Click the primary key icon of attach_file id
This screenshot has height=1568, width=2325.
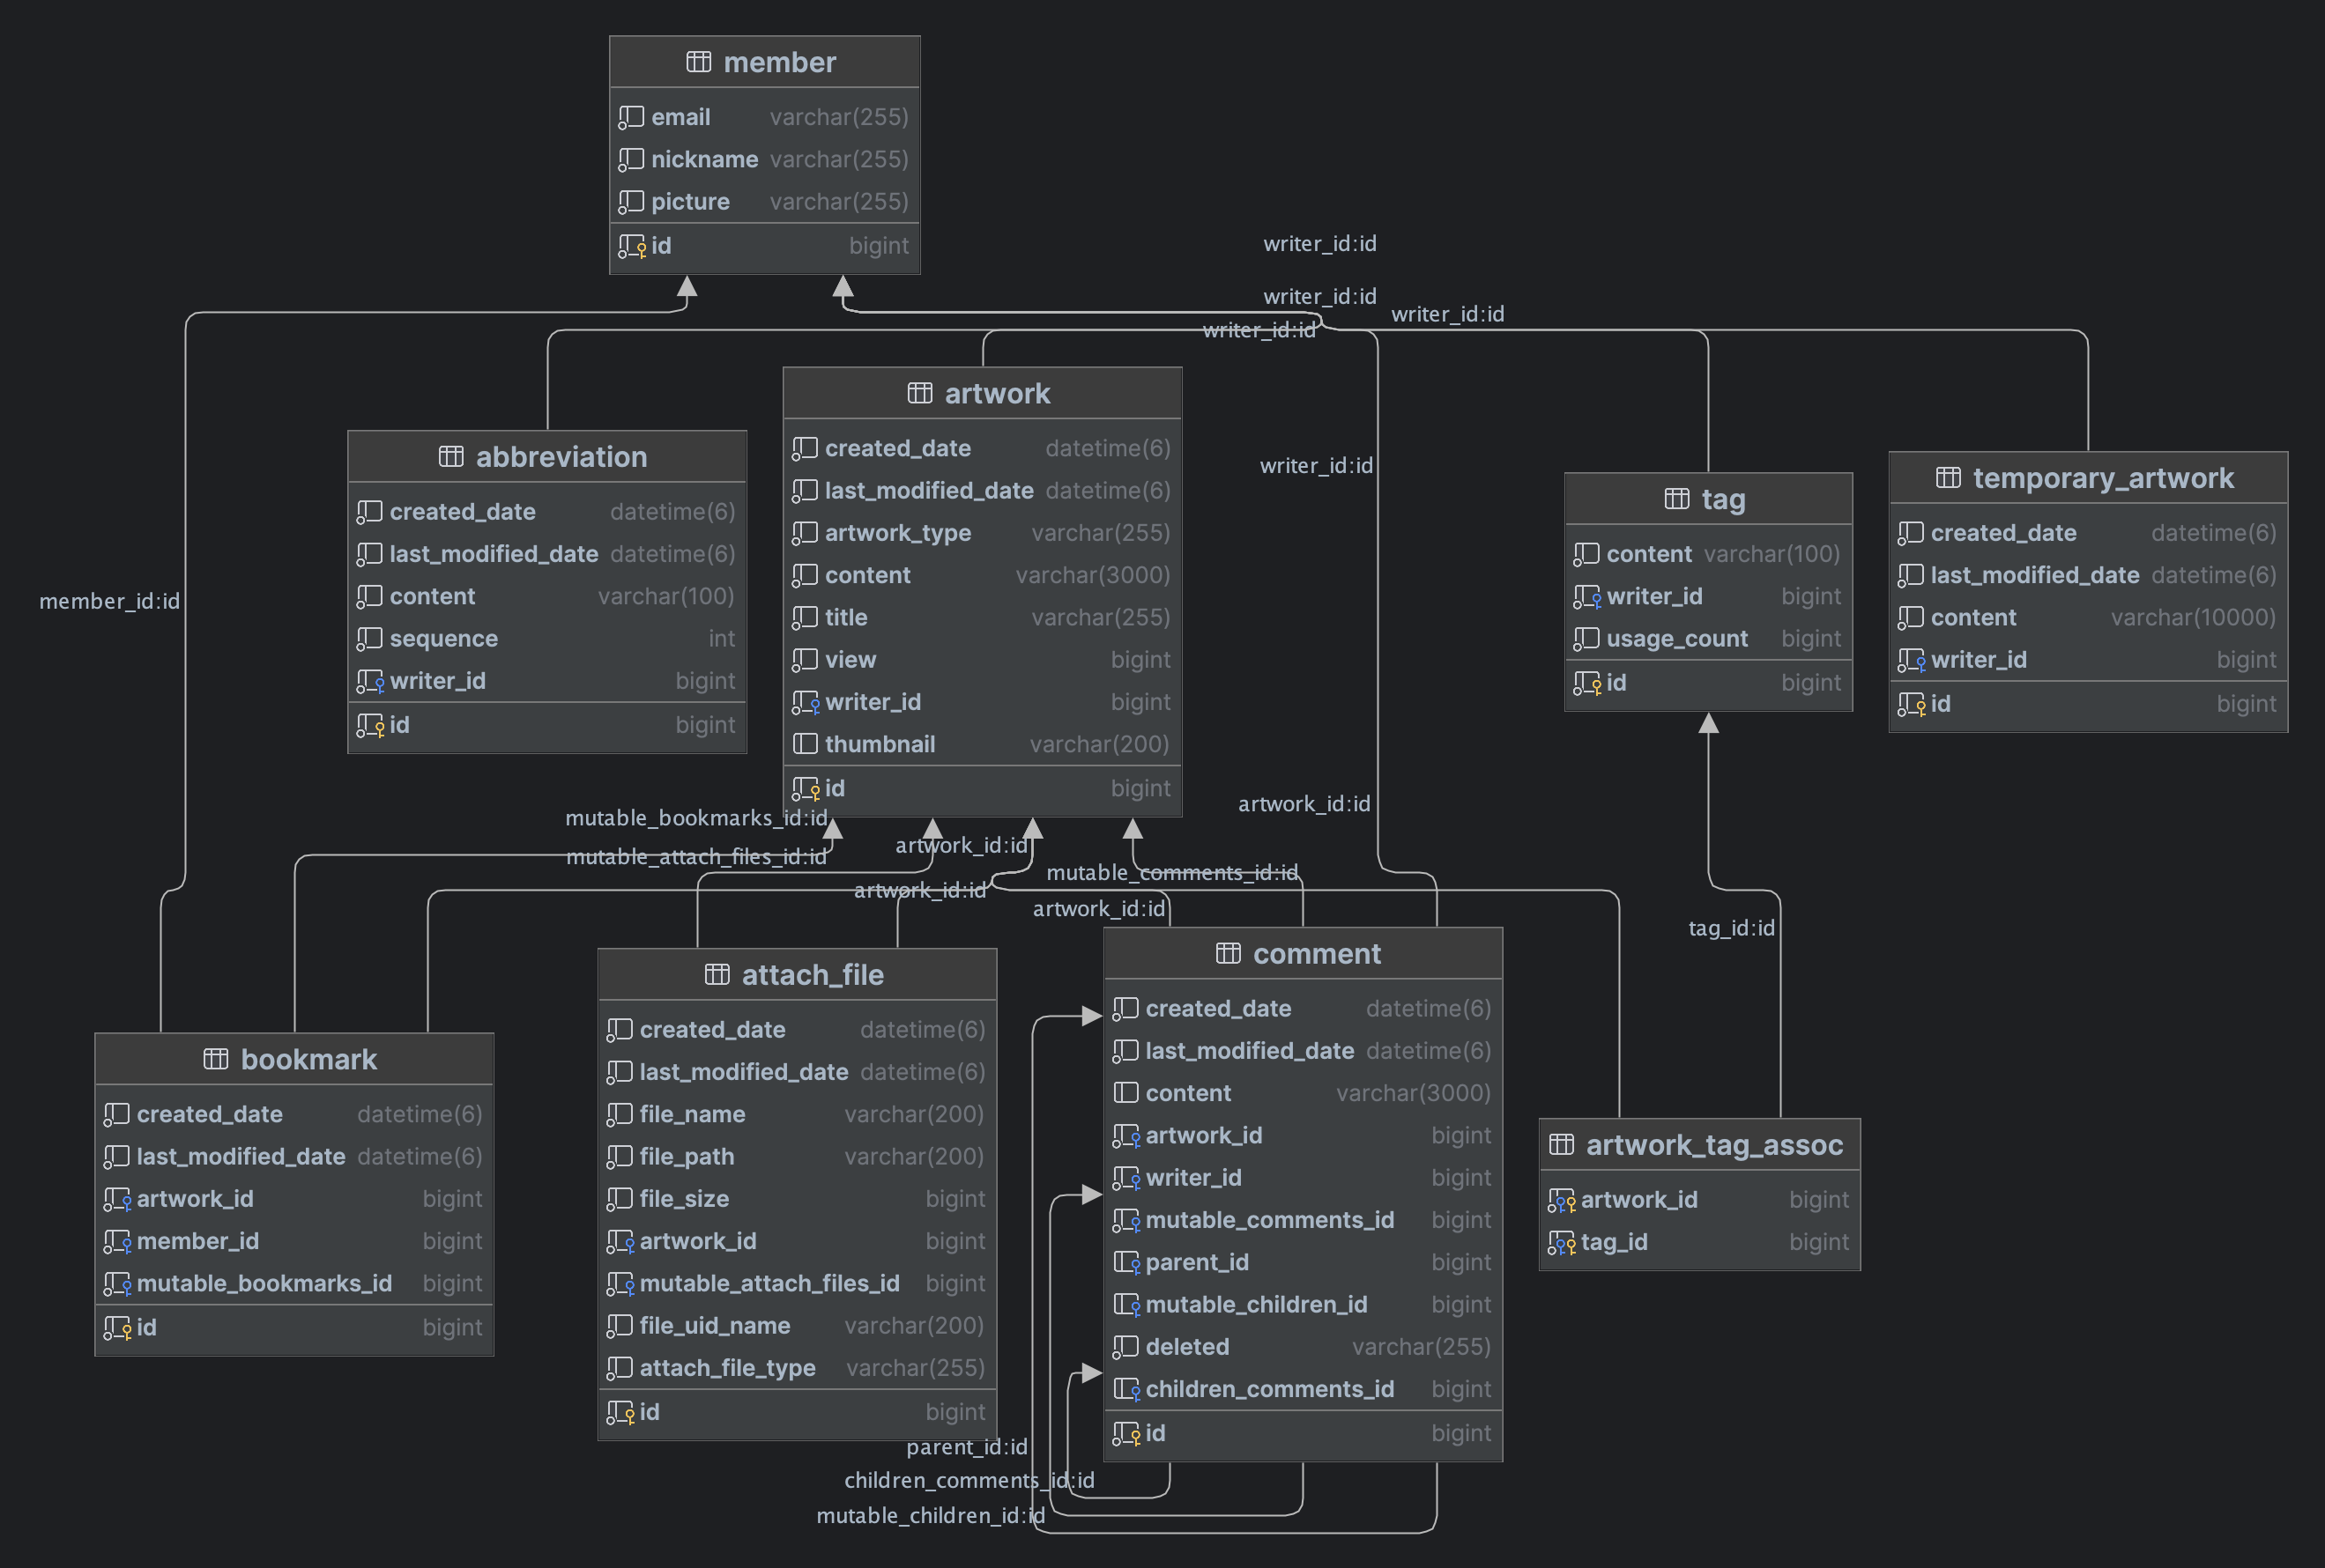tap(620, 1412)
